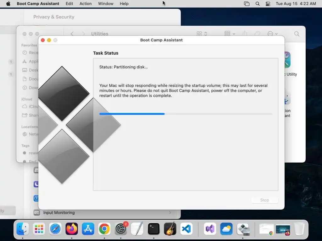This screenshot has width=322, height=241.
Task: Launch GarageBand from the Dock
Action: click(x=170, y=229)
